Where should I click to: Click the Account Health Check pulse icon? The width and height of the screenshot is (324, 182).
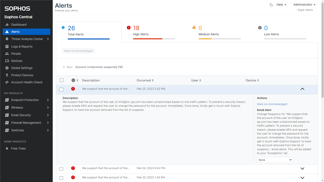click(x=7, y=82)
